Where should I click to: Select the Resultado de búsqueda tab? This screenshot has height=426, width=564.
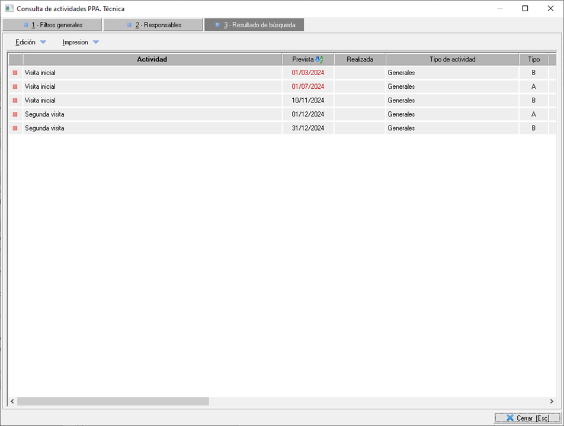(254, 25)
